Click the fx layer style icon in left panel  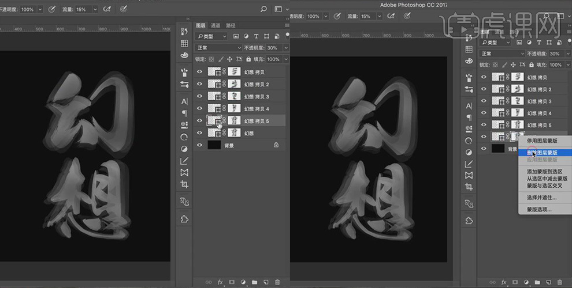click(220, 282)
